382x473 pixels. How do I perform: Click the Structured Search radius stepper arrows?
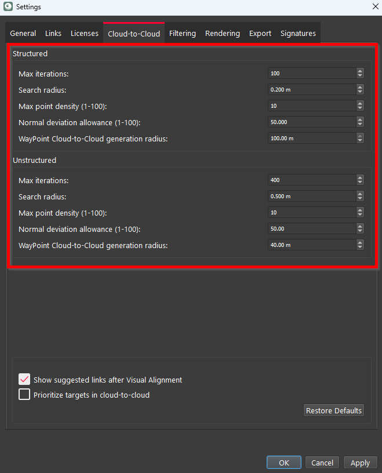360,90
